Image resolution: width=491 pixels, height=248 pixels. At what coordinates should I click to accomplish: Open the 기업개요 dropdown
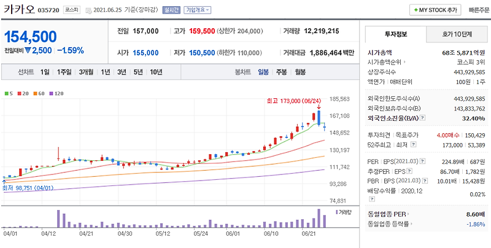[197, 10]
